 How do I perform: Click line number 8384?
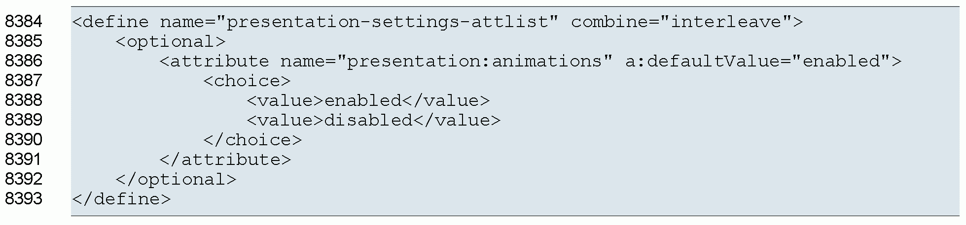click(x=23, y=22)
